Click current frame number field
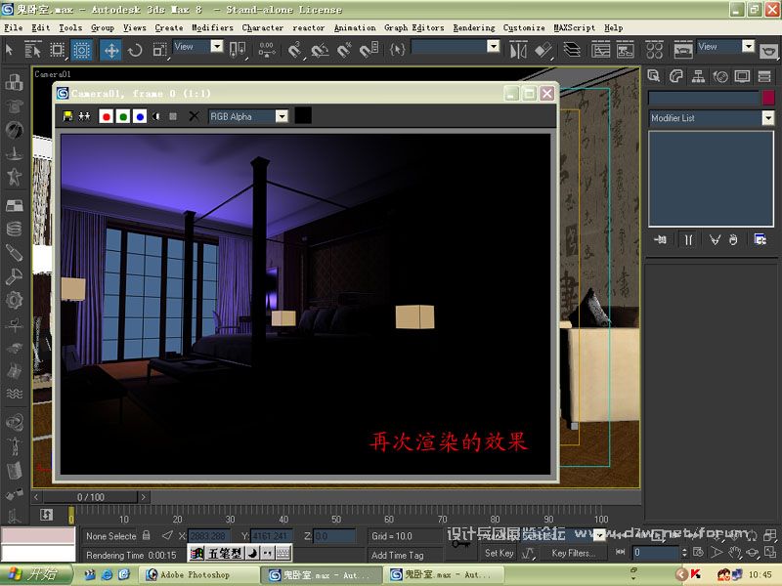 [x=654, y=553]
